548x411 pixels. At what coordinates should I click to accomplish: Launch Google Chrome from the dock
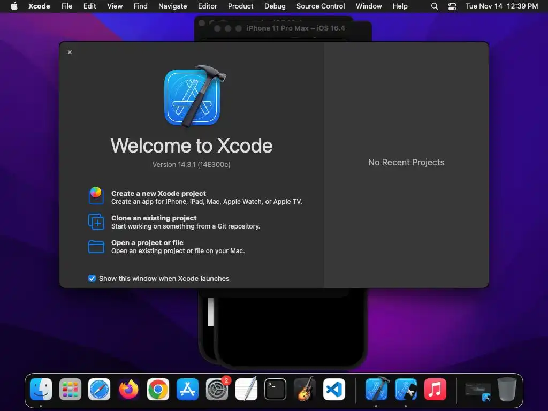click(158, 390)
